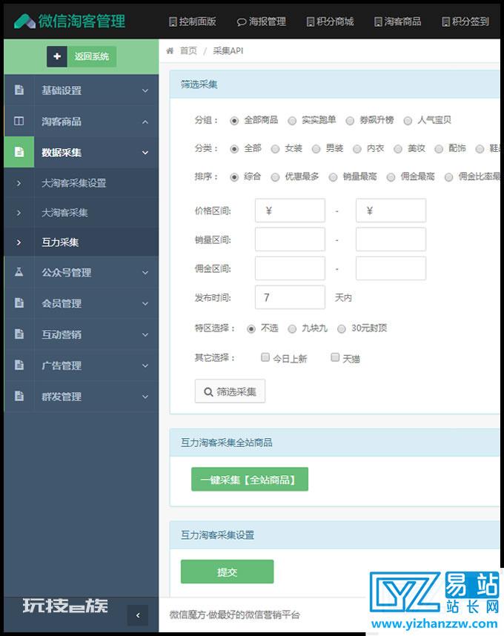Click the 基础设置 document icon
Image resolution: width=504 pixels, height=636 pixels.
coord(19,90)
